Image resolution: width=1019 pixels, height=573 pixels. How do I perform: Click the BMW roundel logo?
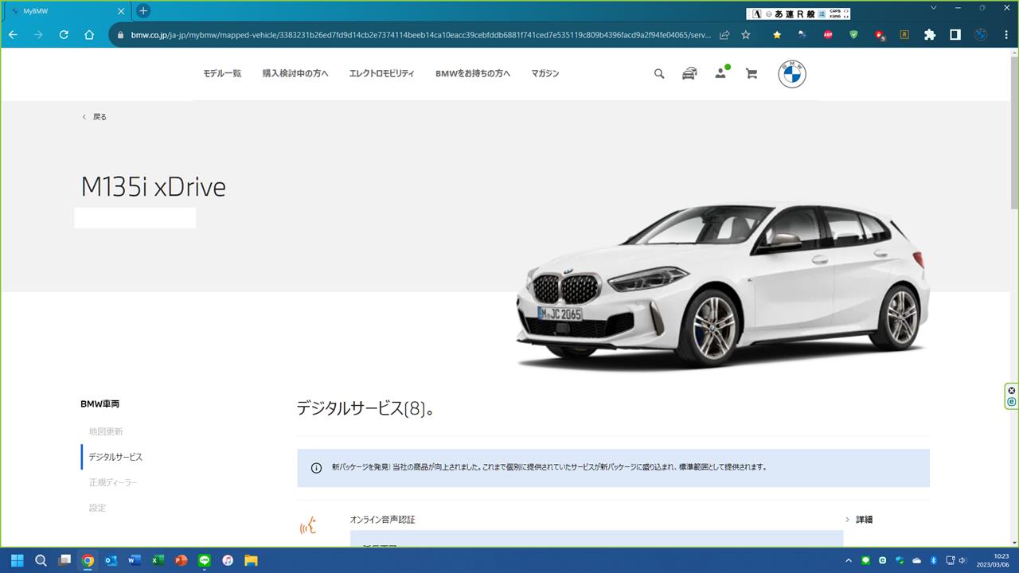[792, 74]
